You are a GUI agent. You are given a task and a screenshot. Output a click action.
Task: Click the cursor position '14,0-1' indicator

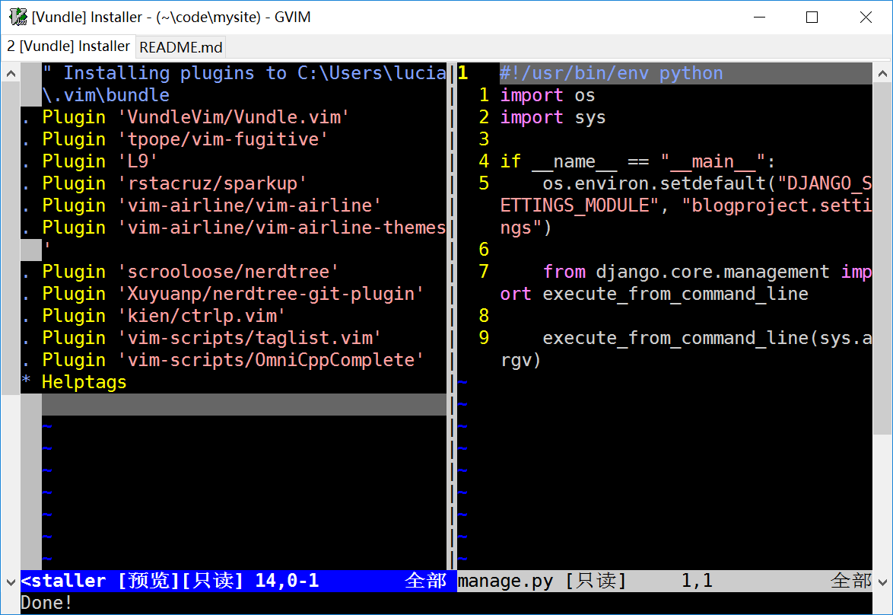(287, 581)
